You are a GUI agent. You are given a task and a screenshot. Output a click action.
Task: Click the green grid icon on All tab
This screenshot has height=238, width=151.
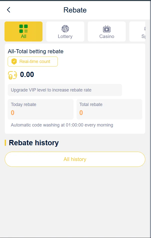point(23,29)
